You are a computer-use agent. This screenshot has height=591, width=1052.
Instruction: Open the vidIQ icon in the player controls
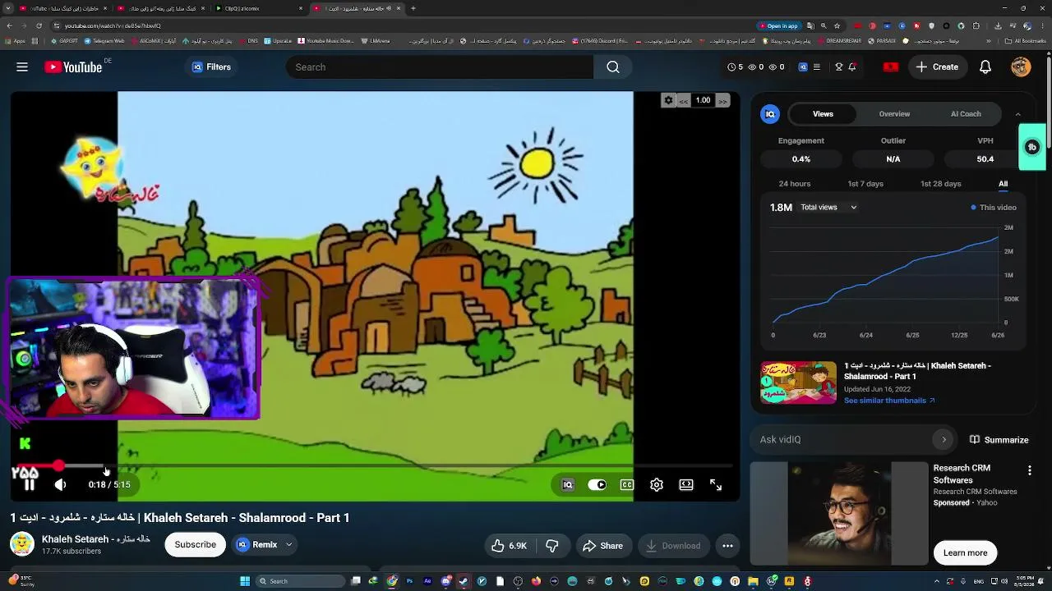point(567,485)
